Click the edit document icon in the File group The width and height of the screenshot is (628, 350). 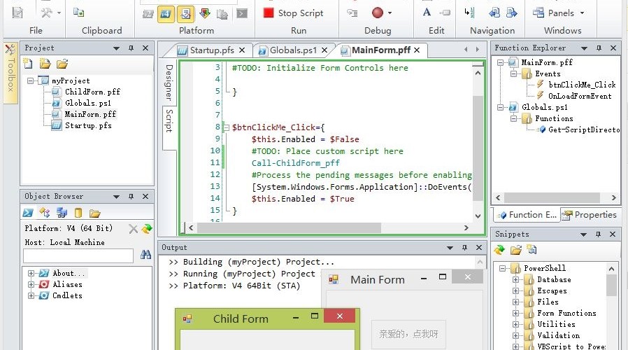point(17,13)
